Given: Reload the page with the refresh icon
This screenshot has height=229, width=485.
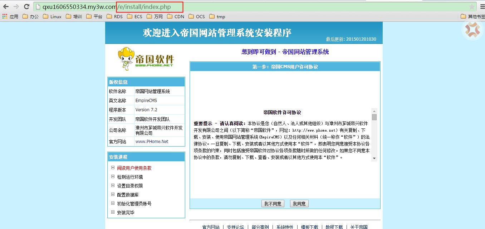Looking at the screenshot, I should 26,7.
